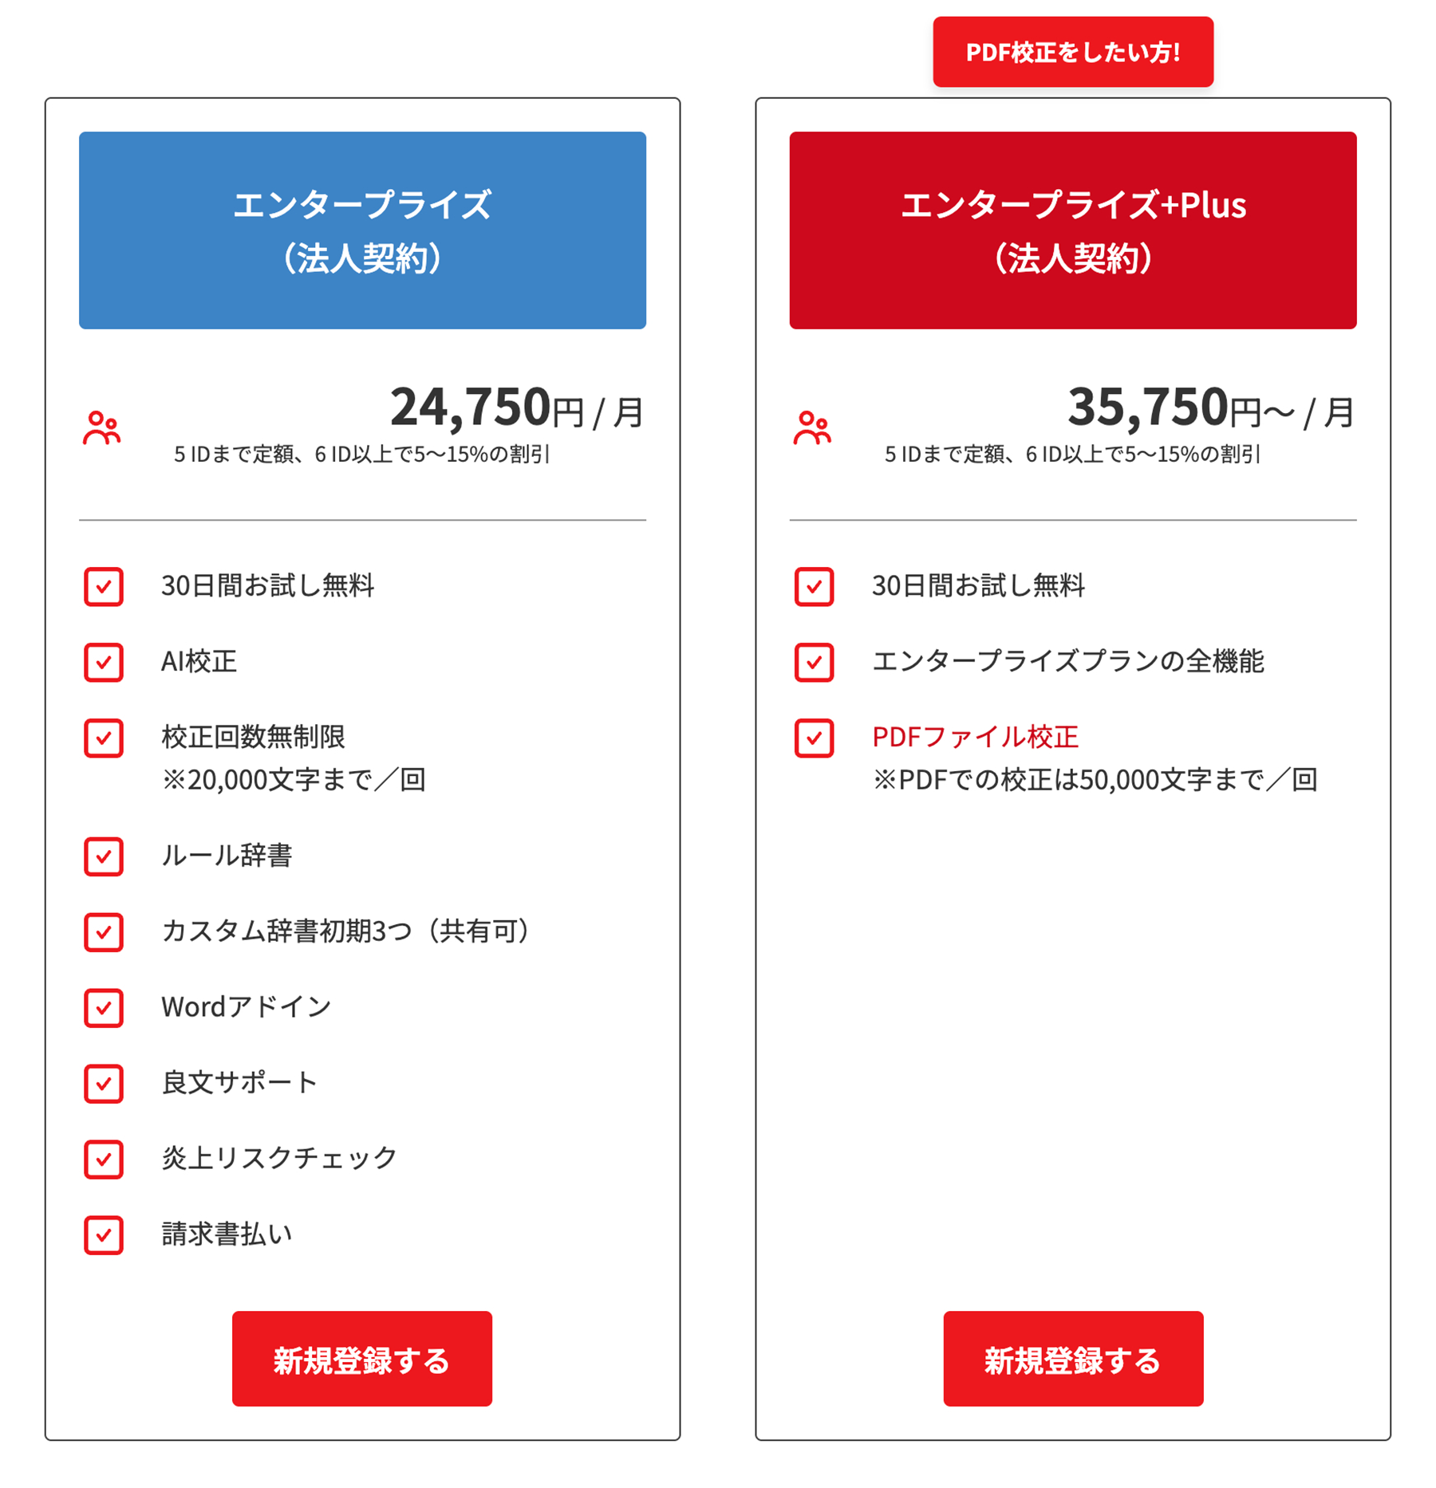This screenshot has width=1436, height=1488.
Task: Click the users icon beside 24,750円 price
Action: [101, 428]
